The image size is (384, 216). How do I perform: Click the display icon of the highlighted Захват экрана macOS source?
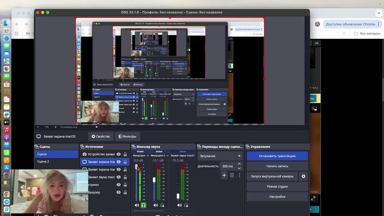coord(85,162)
